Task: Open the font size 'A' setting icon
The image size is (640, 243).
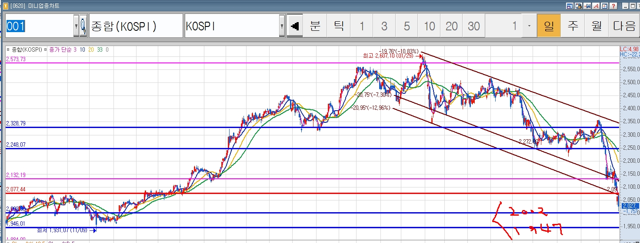Action: click(596, 6)
